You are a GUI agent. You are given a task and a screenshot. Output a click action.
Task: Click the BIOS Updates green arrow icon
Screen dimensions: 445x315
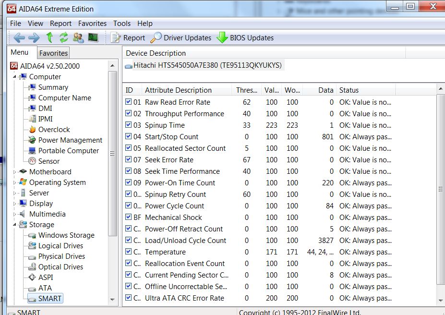pyautogui.click(x=222, y=38)
